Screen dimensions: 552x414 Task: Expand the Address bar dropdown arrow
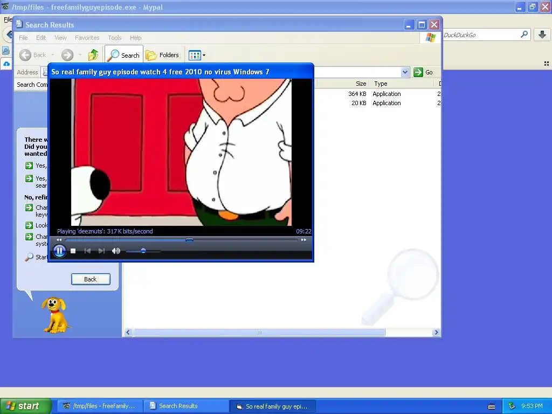tap(405, 72)
